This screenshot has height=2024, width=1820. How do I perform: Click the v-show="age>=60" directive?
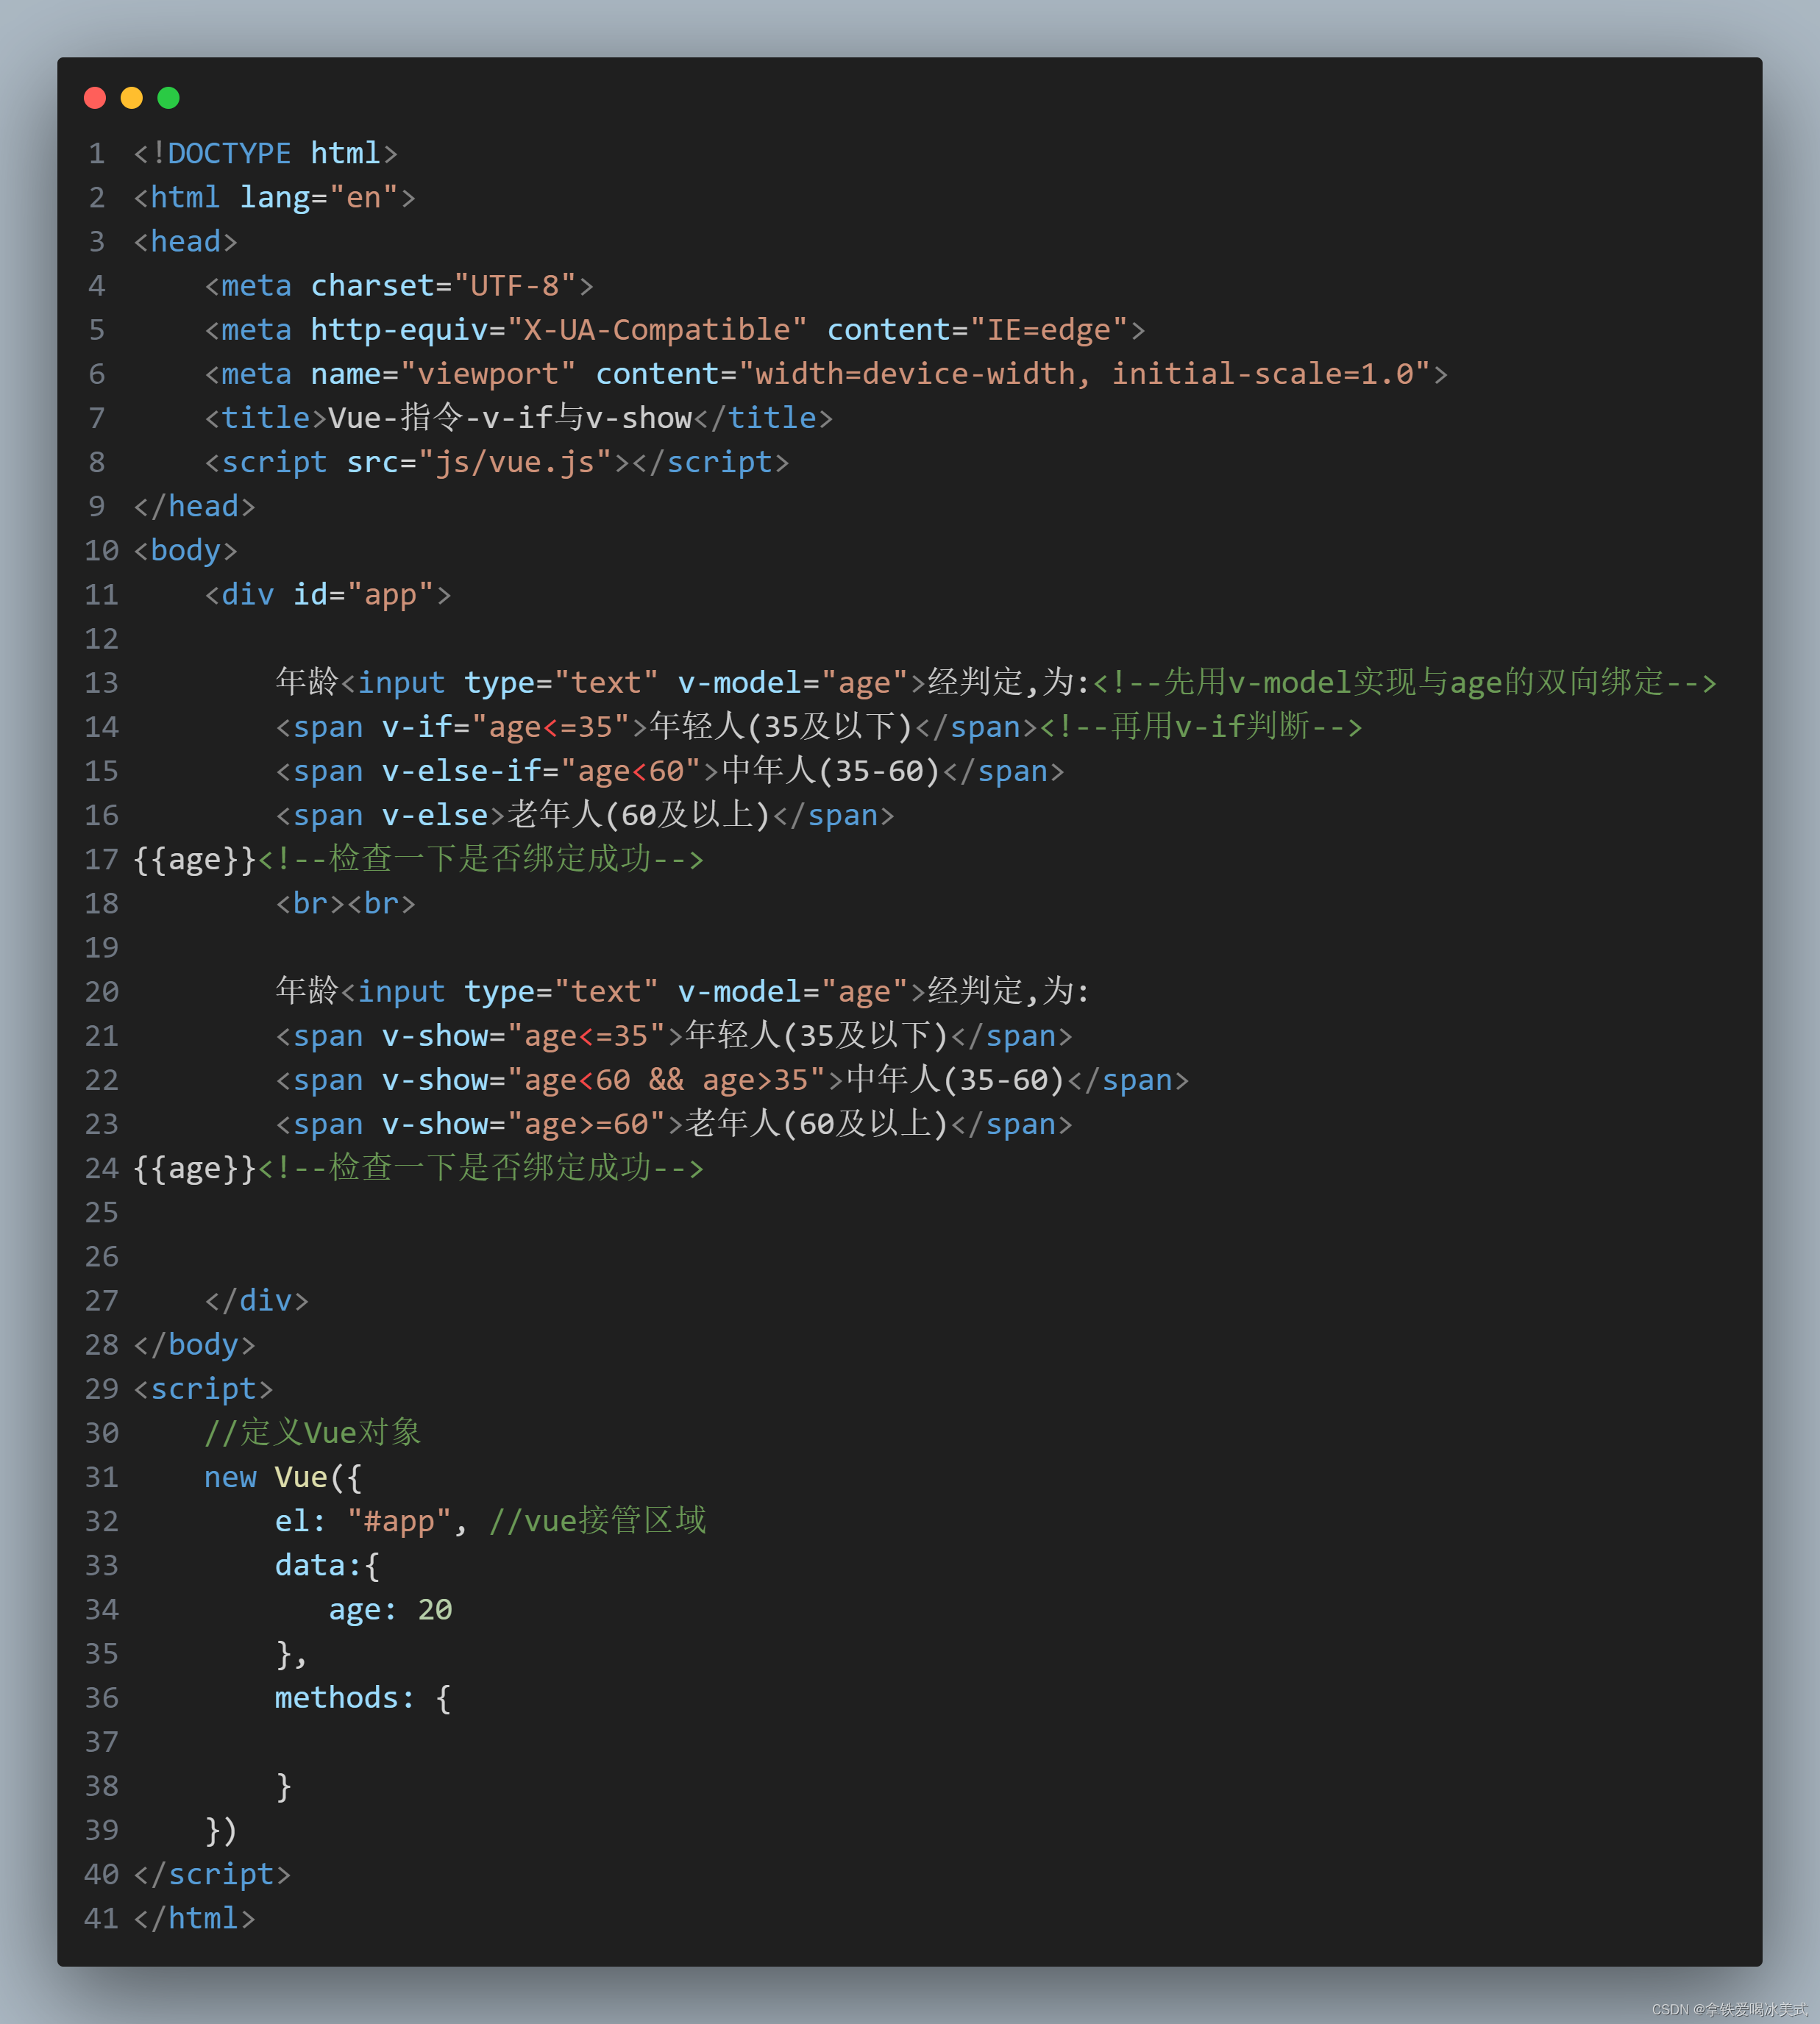[523, 1124]
